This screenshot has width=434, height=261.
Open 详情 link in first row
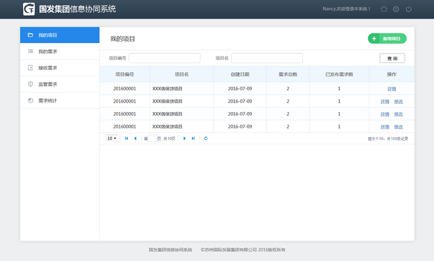392,89
